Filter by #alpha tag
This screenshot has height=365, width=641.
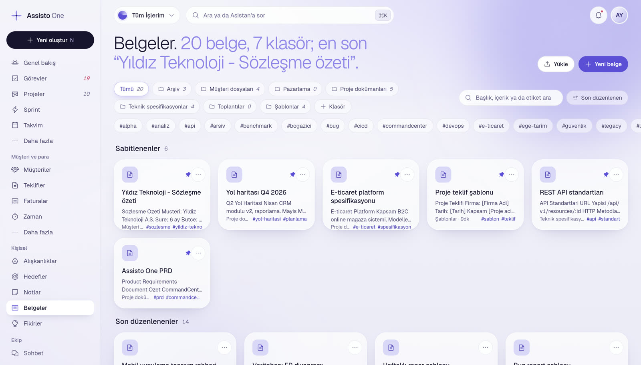click(128, 126)
